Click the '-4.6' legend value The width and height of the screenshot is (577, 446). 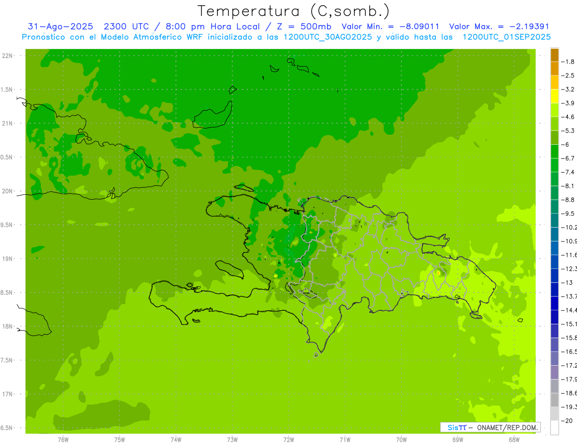tap(568, 117)
